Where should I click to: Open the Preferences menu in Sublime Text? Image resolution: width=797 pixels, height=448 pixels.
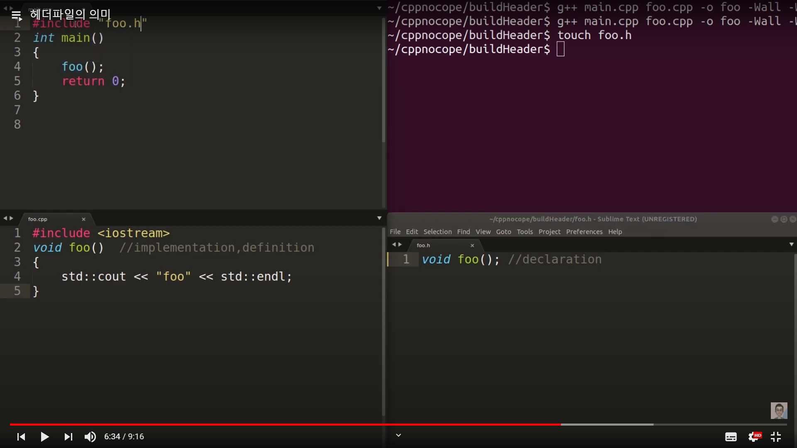click(x=584, y=231)
